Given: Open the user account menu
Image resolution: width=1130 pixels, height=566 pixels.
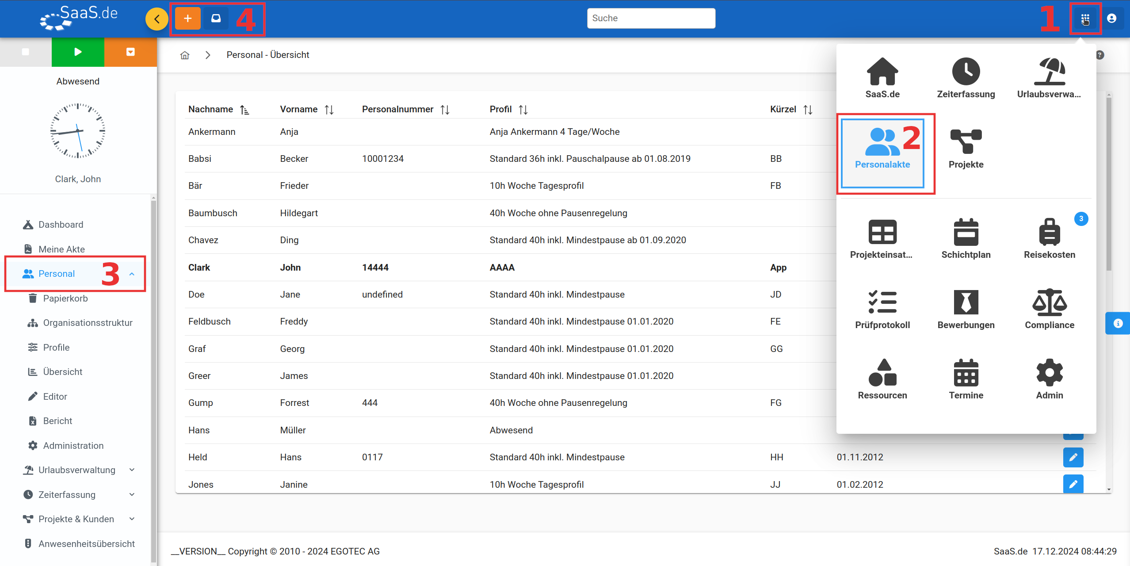Looking at the screenshot, I should (x=1111, y=19).
